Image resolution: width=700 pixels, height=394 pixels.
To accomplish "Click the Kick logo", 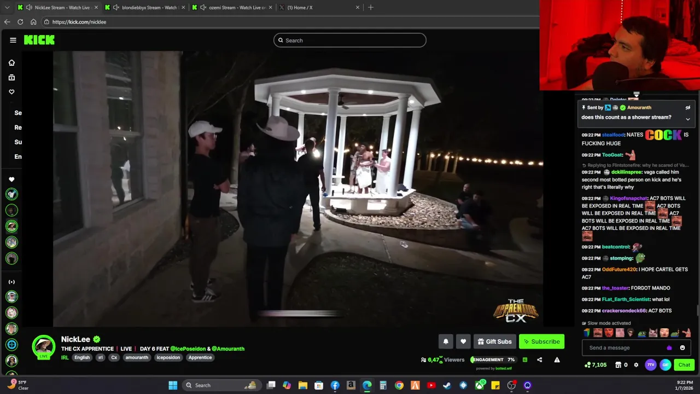I will 39,40.
